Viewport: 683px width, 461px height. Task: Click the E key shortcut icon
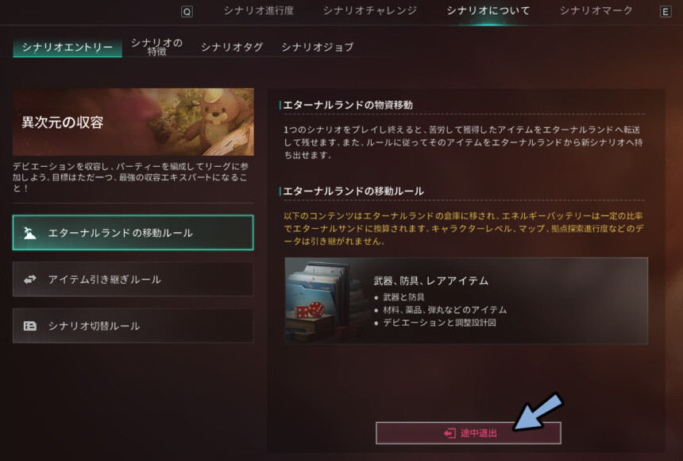[x=666, y=12]
